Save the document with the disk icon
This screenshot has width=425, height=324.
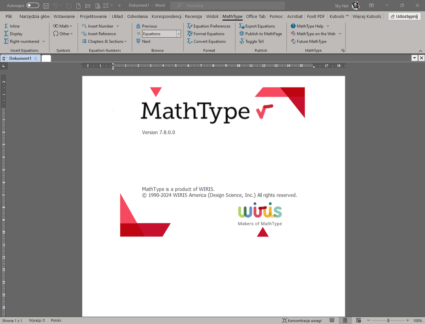[46, 6]
